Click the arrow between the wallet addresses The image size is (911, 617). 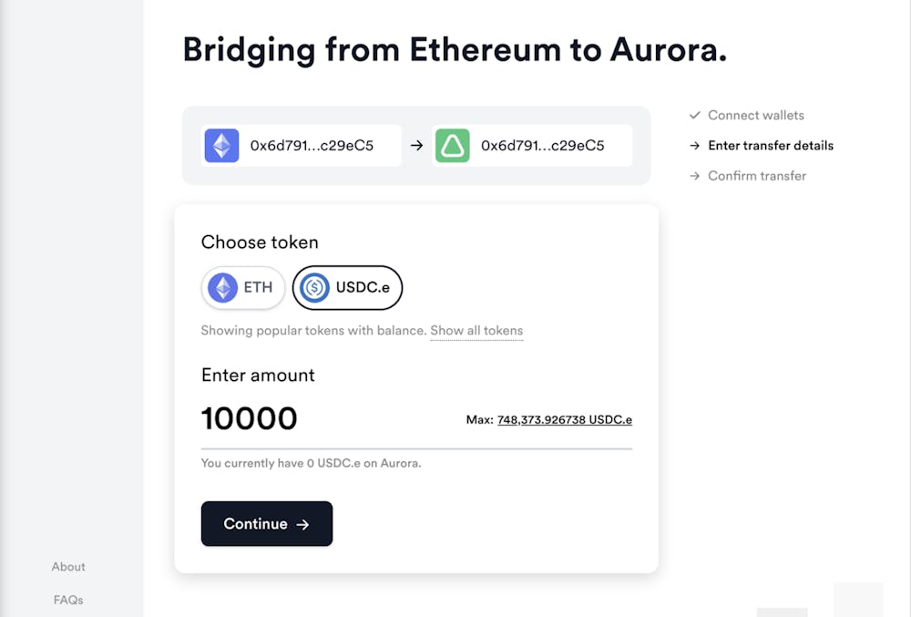(x=416, y=145)
